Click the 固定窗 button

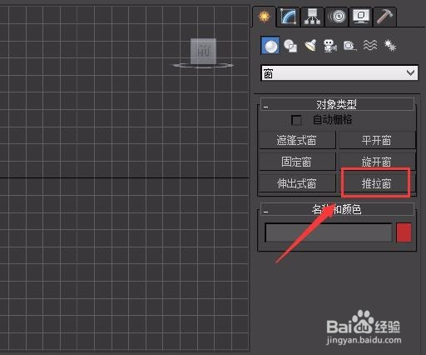297,162
